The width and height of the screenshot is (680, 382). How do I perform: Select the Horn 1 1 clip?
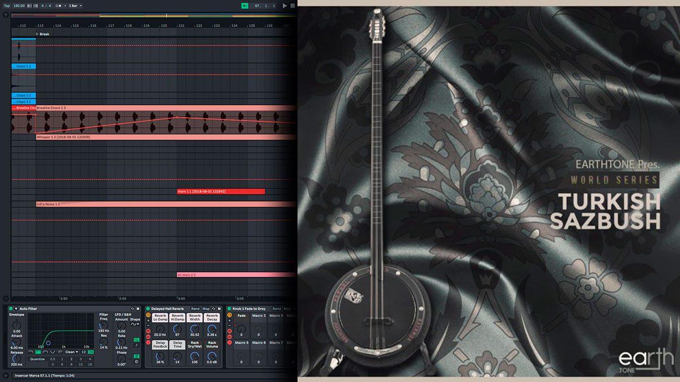pos(221,191)
